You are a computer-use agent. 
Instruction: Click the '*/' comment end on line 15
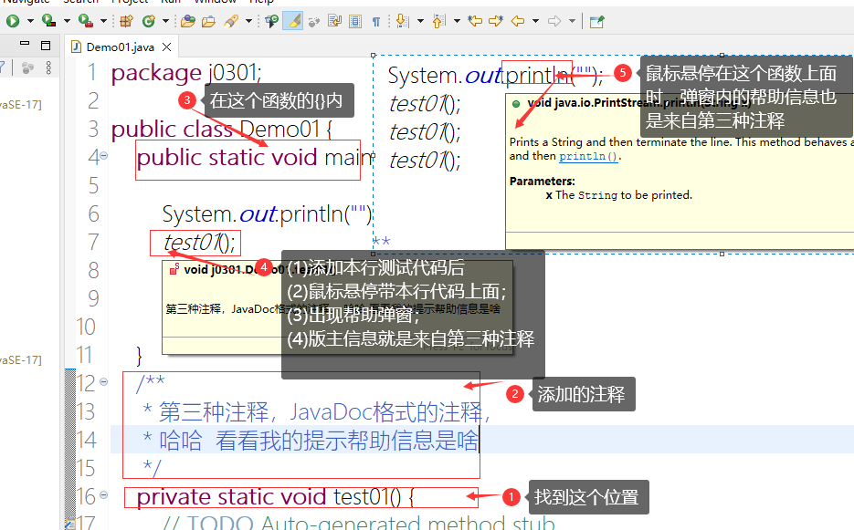pos(153,467)
